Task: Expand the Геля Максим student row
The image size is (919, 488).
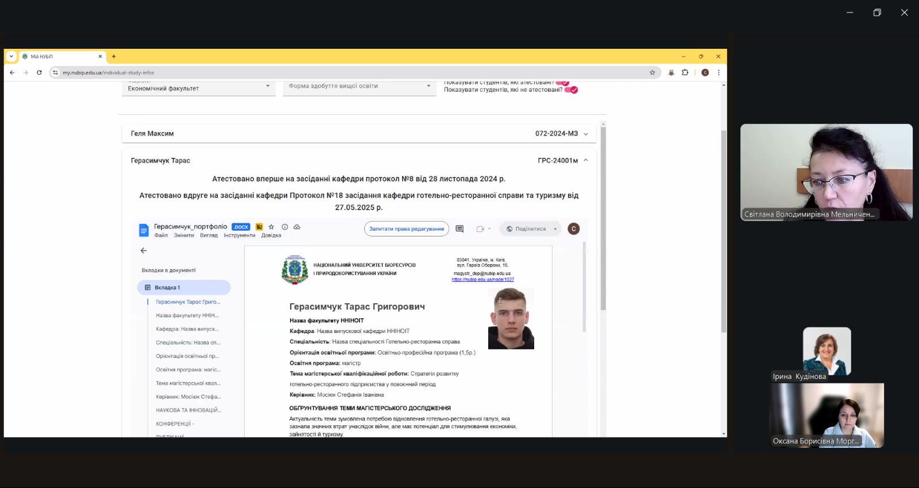Action: point(586,134)
